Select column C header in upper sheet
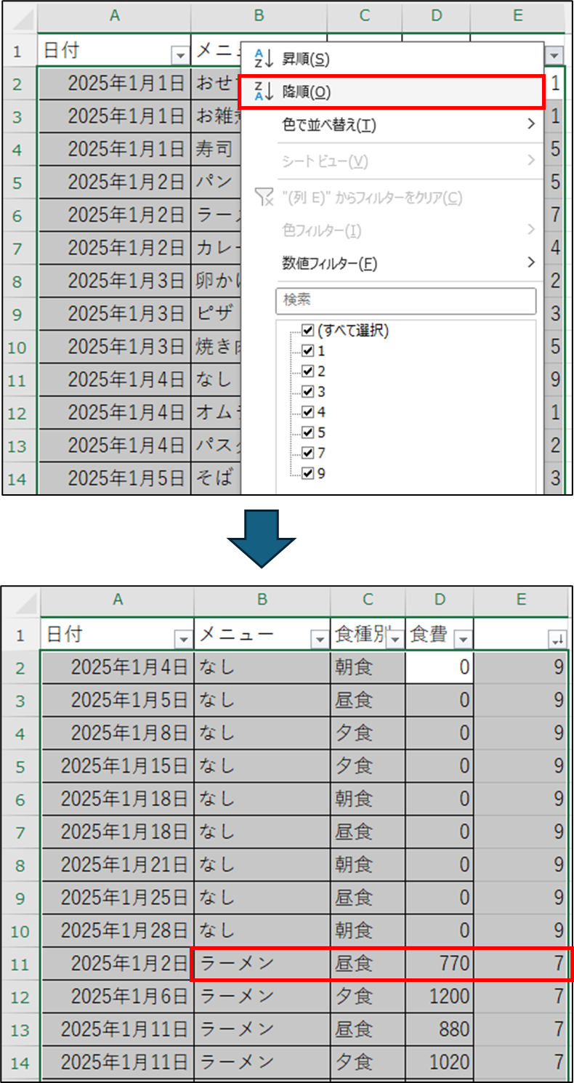The height and width of the screenshot is (1083, 574). click(x=365, y=16)
